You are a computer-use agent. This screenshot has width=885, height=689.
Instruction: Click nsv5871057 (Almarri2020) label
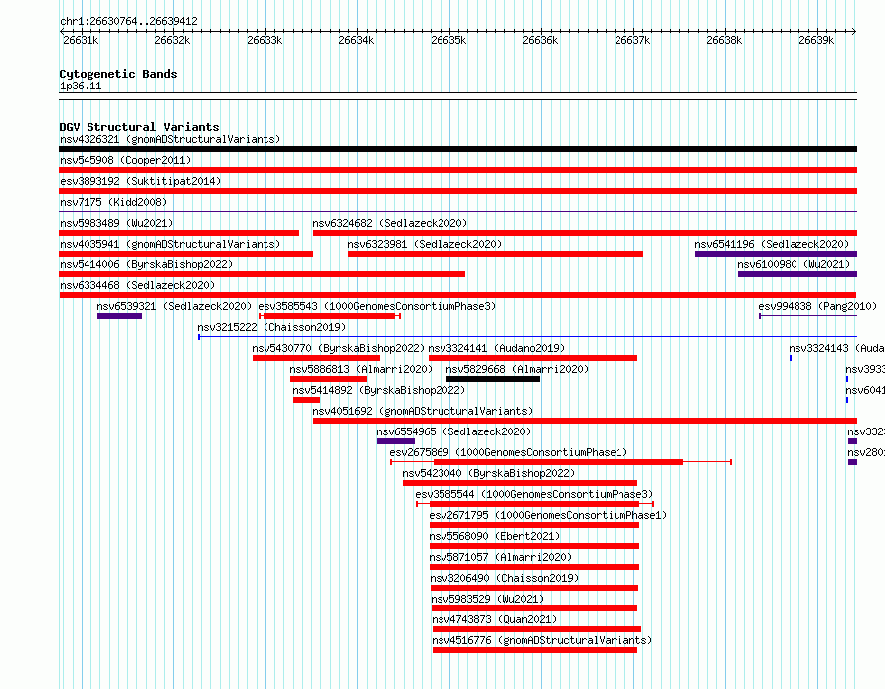[500, 557]
